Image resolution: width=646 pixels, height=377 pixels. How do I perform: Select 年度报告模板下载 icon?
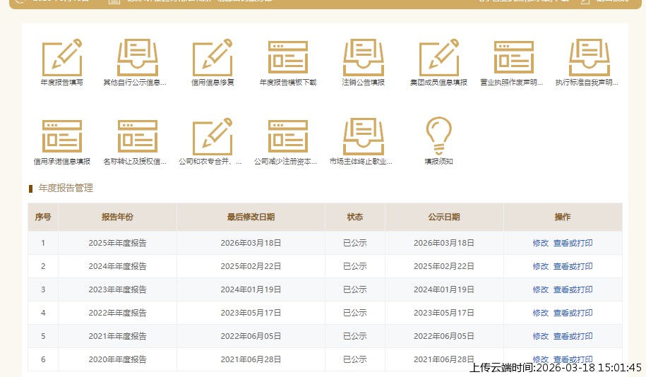[x=287, y=58]
